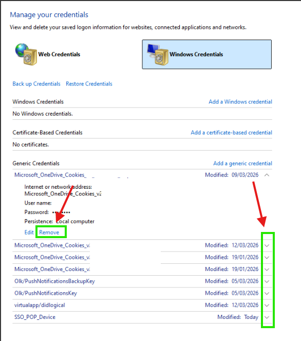Click the Modified: Today text
Screen dimensions: 301x341
[x=238, y=317]
